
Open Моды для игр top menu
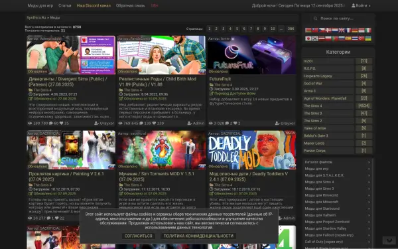click(40, 5)
